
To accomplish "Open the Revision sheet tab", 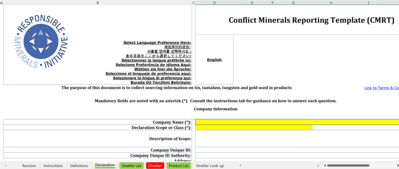I will click(29, 166).
